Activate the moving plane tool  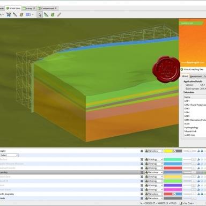point(21,14)
